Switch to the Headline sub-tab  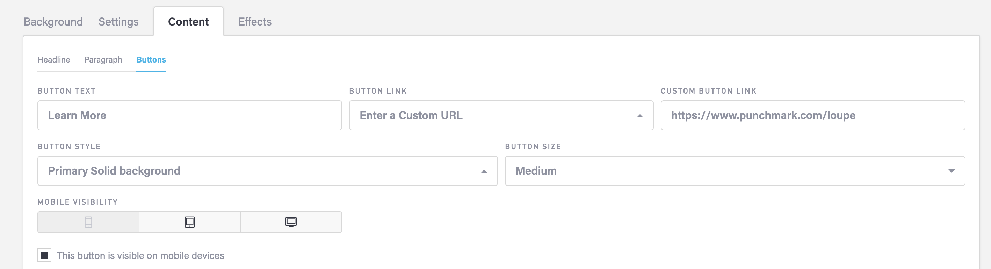coord(54,60)
